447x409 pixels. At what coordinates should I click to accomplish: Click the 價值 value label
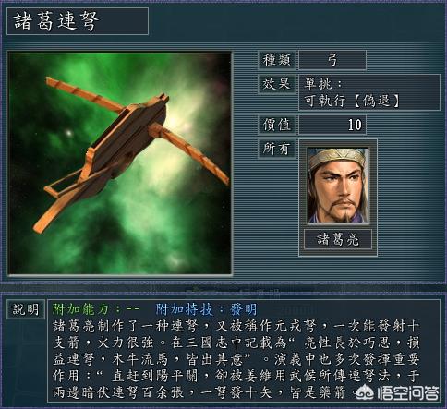pyautogui.click(x=277, y=125)
